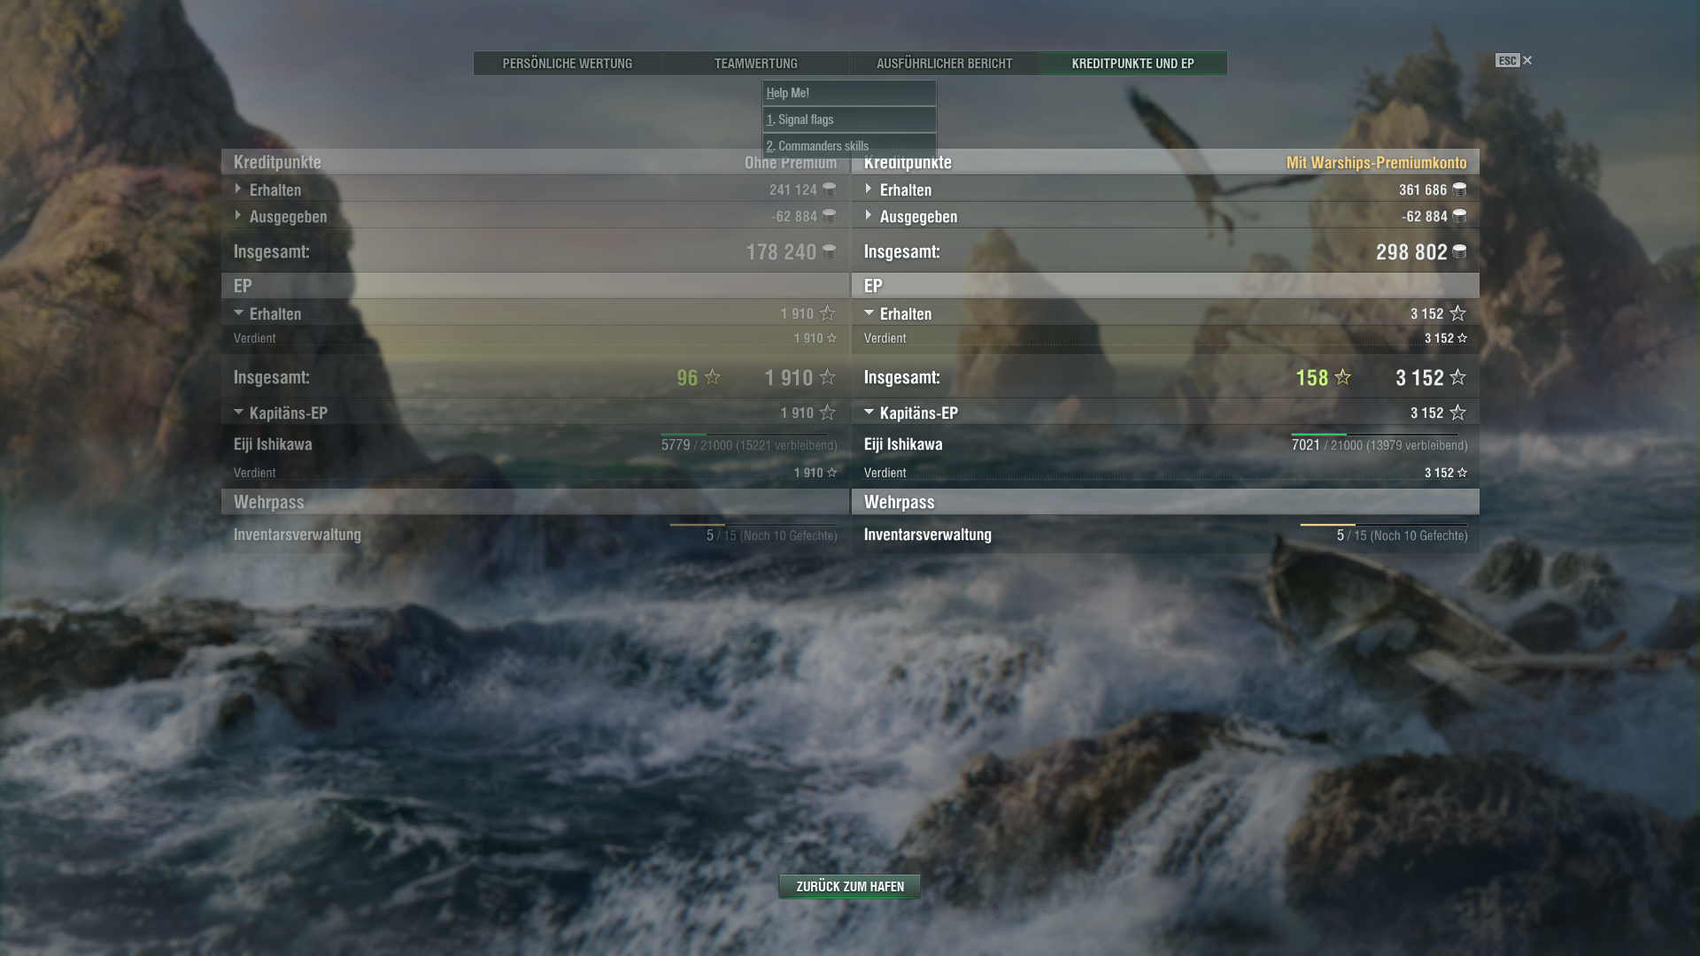Expand the premium Ausgegeben credits row

(x=869, y=216)
